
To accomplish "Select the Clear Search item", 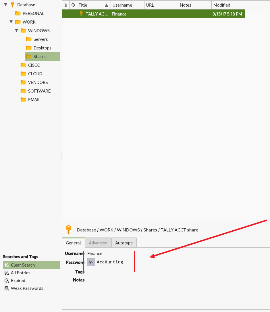I will click(x=32, y=265).
